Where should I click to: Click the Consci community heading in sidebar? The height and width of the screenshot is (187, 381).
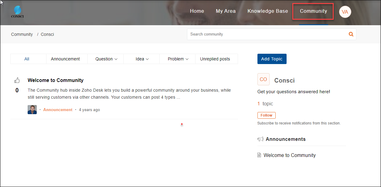pyautogui.click(x=284, y=80)
